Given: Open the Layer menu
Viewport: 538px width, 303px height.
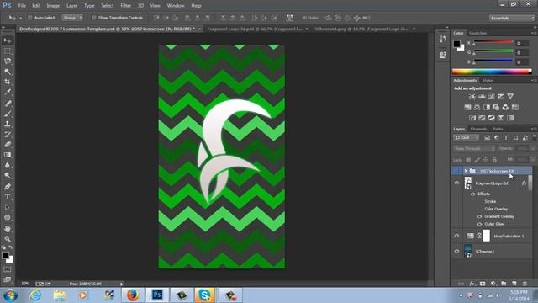Looking at the screenshot, I should [x=71, y=6].
